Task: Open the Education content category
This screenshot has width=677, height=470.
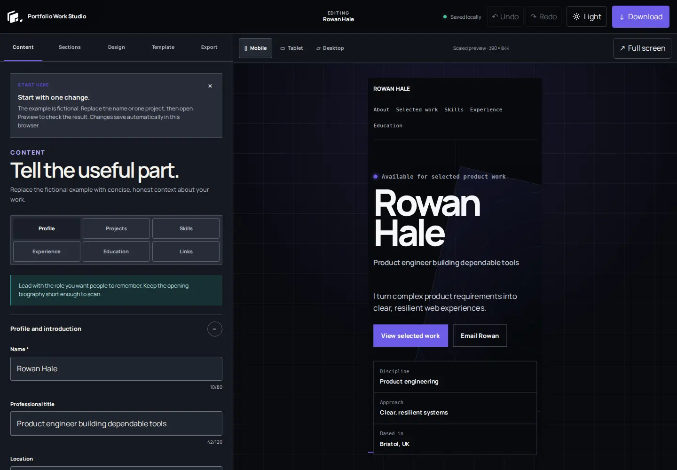Action: click(x=116, y=251)
